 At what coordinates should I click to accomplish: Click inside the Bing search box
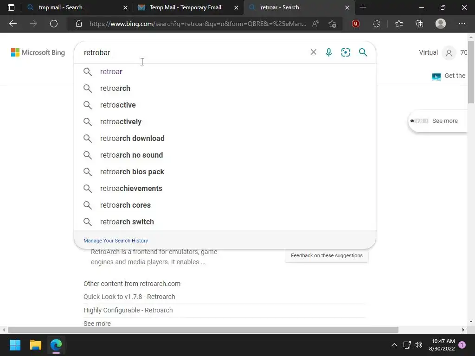click(194, 52)
